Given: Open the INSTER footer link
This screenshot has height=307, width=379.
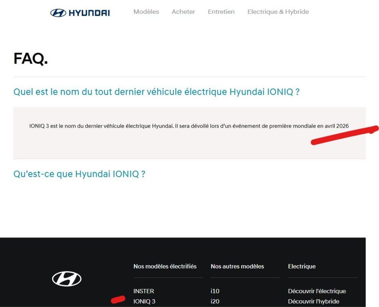Looking at the screenshot, I should coord(144,291).
